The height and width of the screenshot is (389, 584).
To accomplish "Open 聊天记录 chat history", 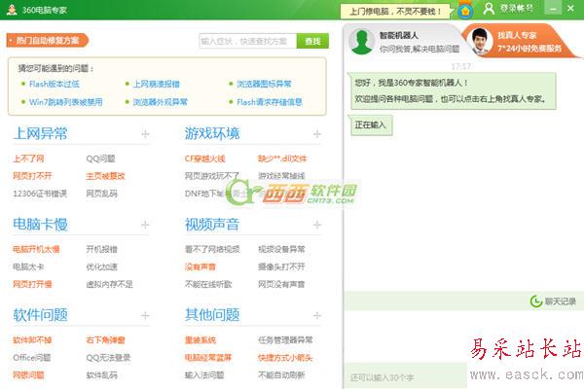I will [x=553, y=301].
